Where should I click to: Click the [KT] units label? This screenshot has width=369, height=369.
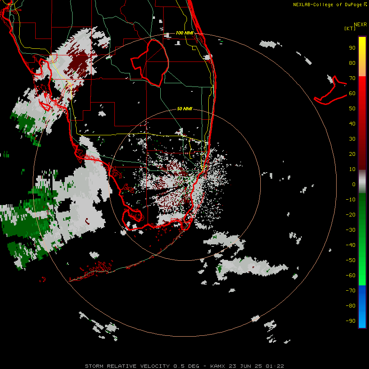tap(350, 28)
